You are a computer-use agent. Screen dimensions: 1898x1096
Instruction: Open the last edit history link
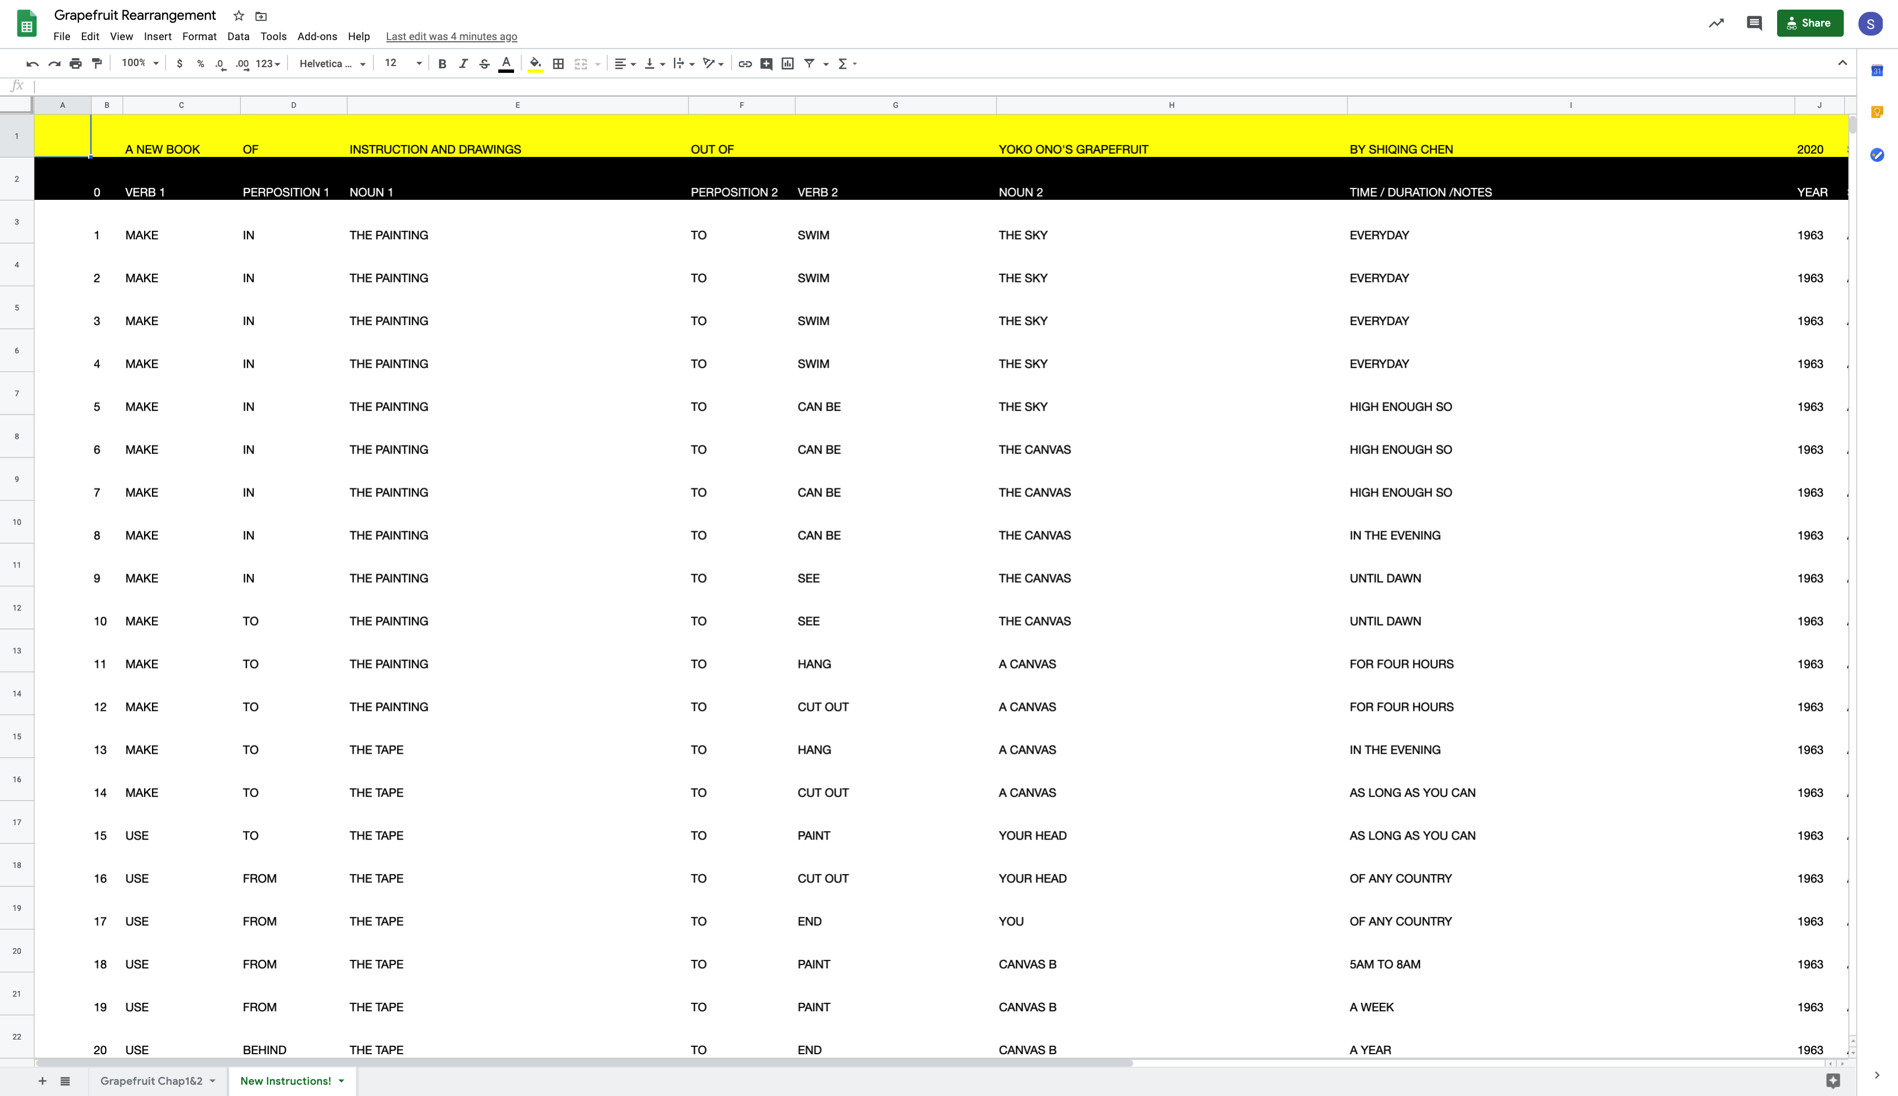(451, 36)
